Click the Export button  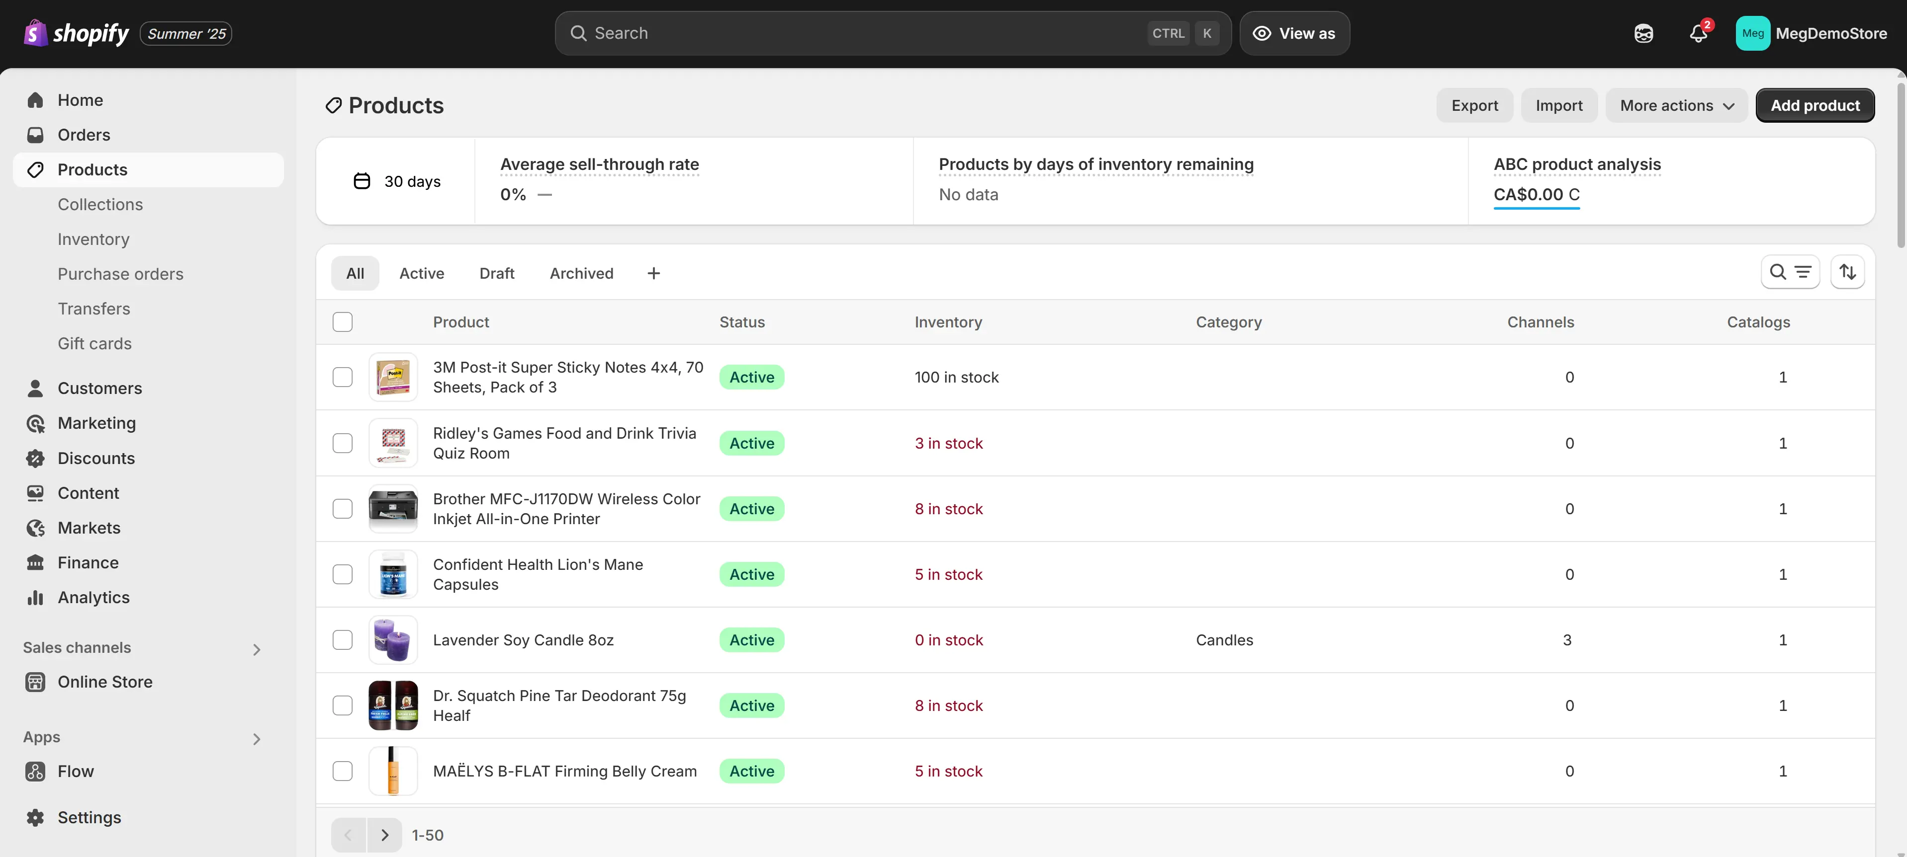coord(1474,105)
